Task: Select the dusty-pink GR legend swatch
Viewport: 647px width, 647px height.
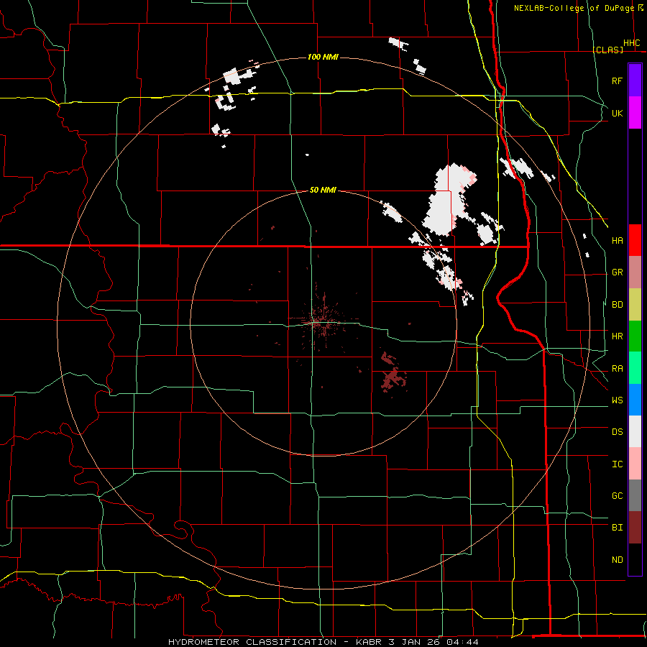Action: [x=635, y=272]
